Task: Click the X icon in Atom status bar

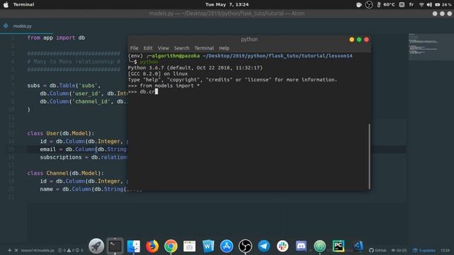Action: pyautogui.click(x=16, y=250)
